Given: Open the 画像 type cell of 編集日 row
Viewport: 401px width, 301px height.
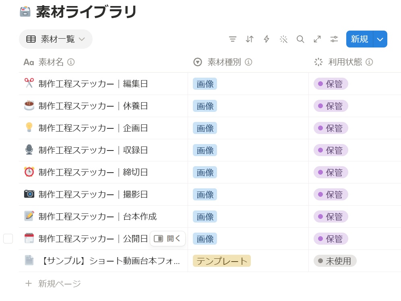Looking at the screenshot, I should pyautogui.click(x=248, y=84).
